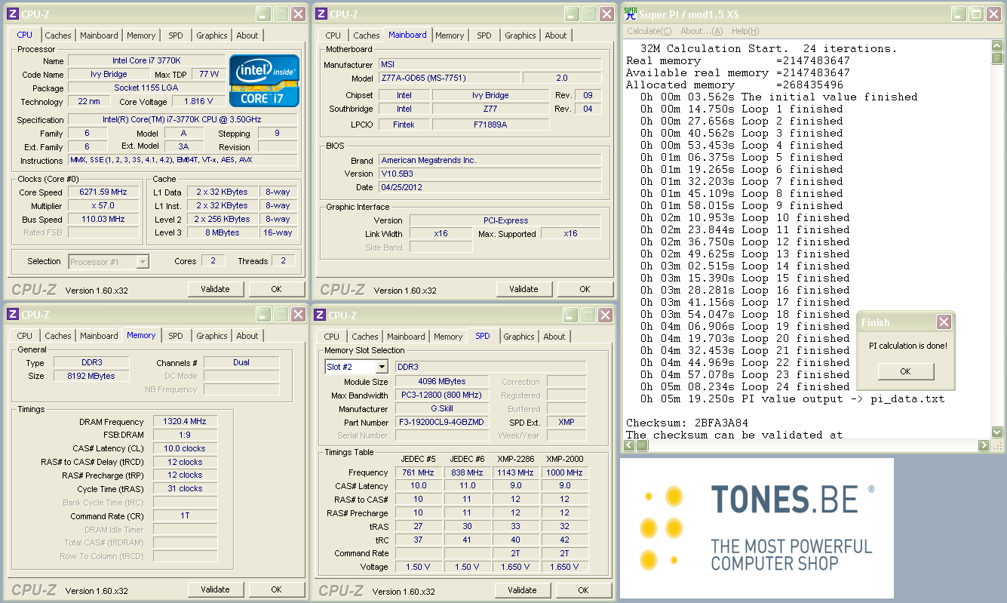Open the Help menu in Super PI
This screenshot has width=1007, height=603.
(745, 31)
